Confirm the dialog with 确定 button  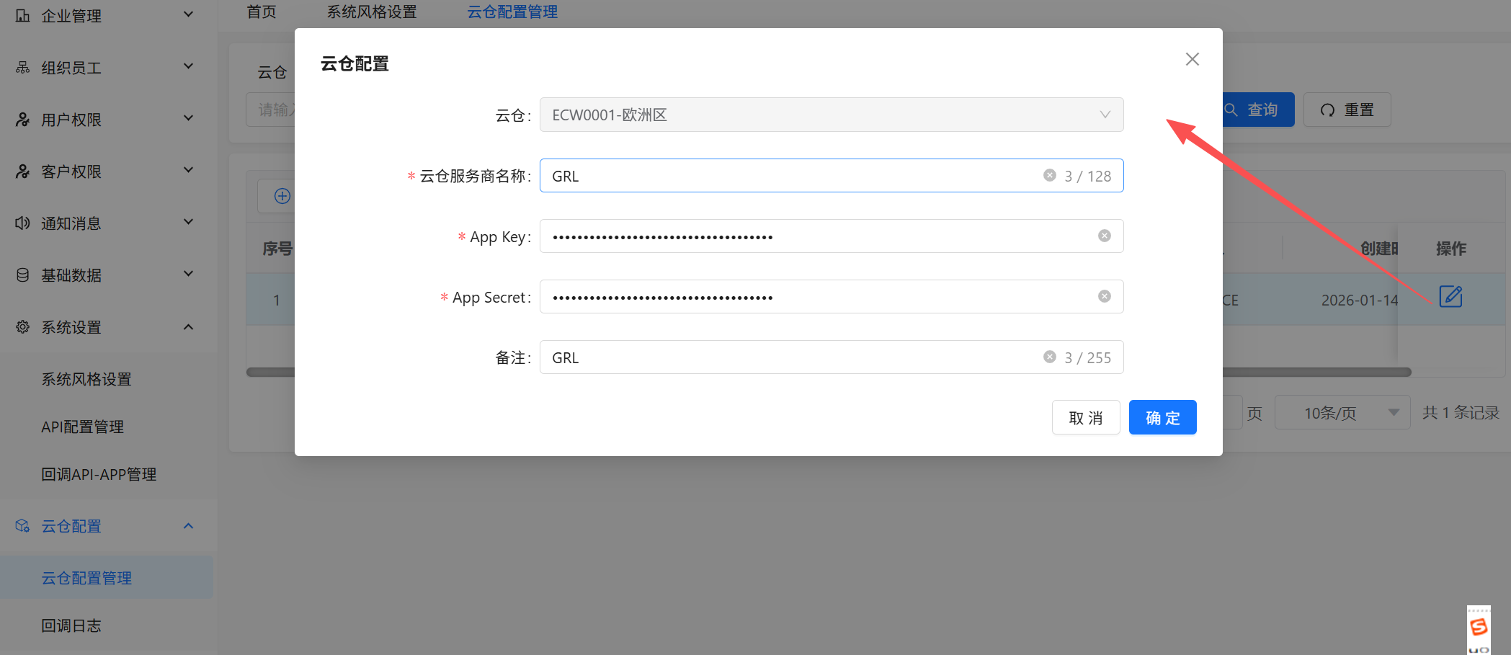tap(1162, 418)
